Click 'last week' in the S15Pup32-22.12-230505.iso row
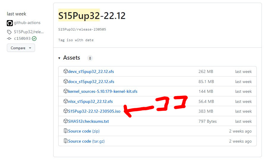266x161 pixels. (x=243, y=111)
